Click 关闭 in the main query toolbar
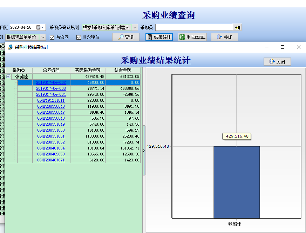The width and height of the screenshot is (306, 233). tap(224, 37)
